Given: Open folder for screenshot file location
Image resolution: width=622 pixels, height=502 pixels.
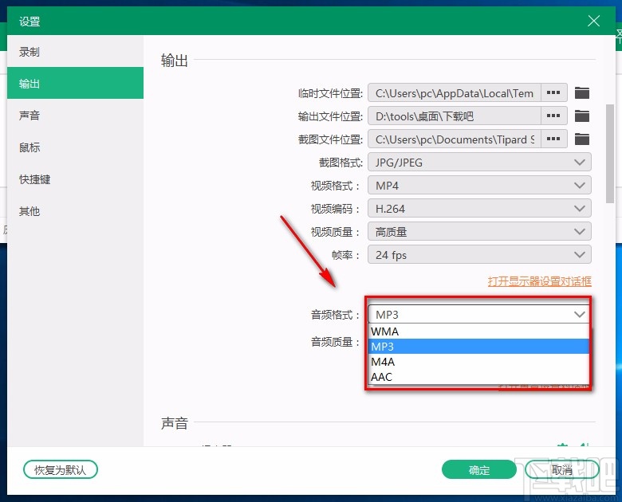Looking at the screenshot, I should (x=582, y=139).
